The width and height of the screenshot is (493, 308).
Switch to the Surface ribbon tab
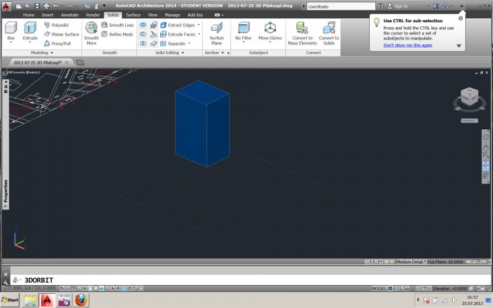(133, 15)
